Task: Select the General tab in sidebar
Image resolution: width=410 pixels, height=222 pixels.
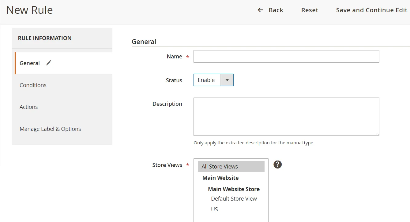Action: (30, 63)
